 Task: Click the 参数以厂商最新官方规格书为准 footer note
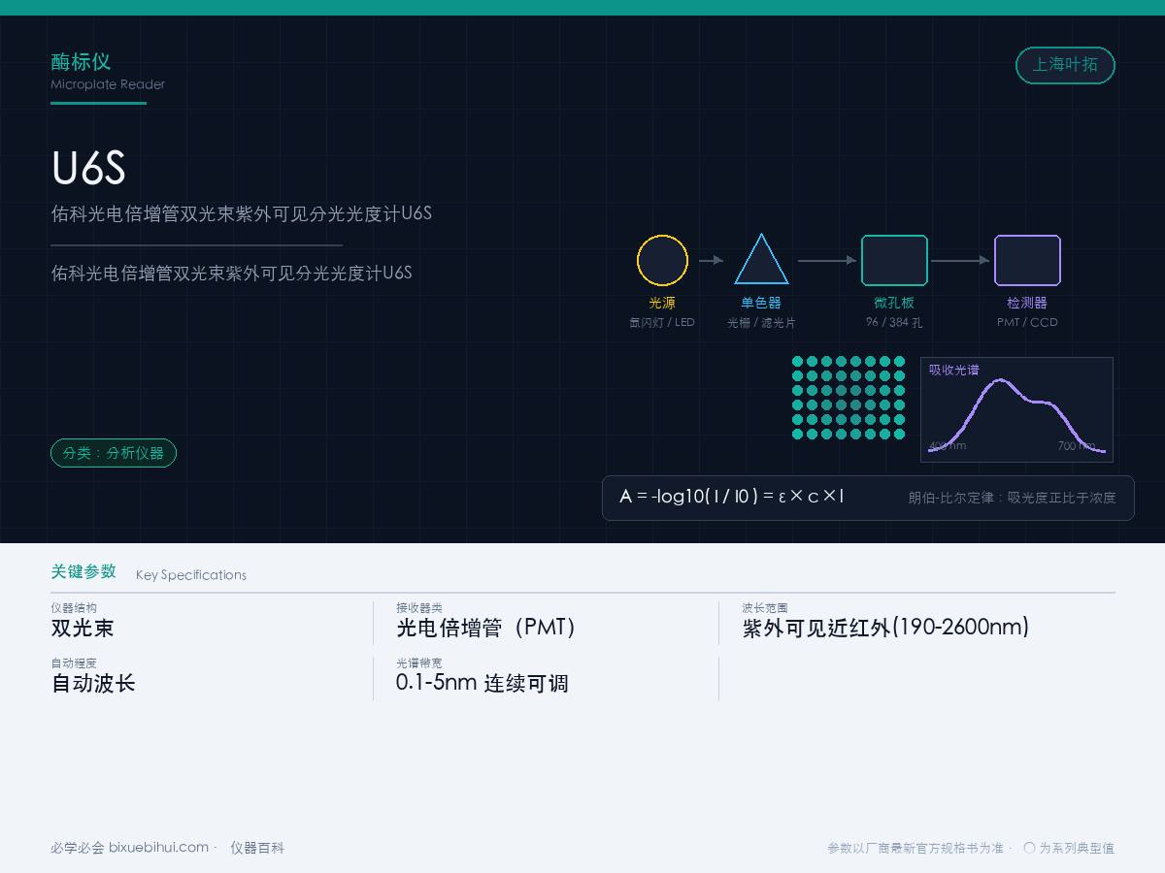coord(915,848)
